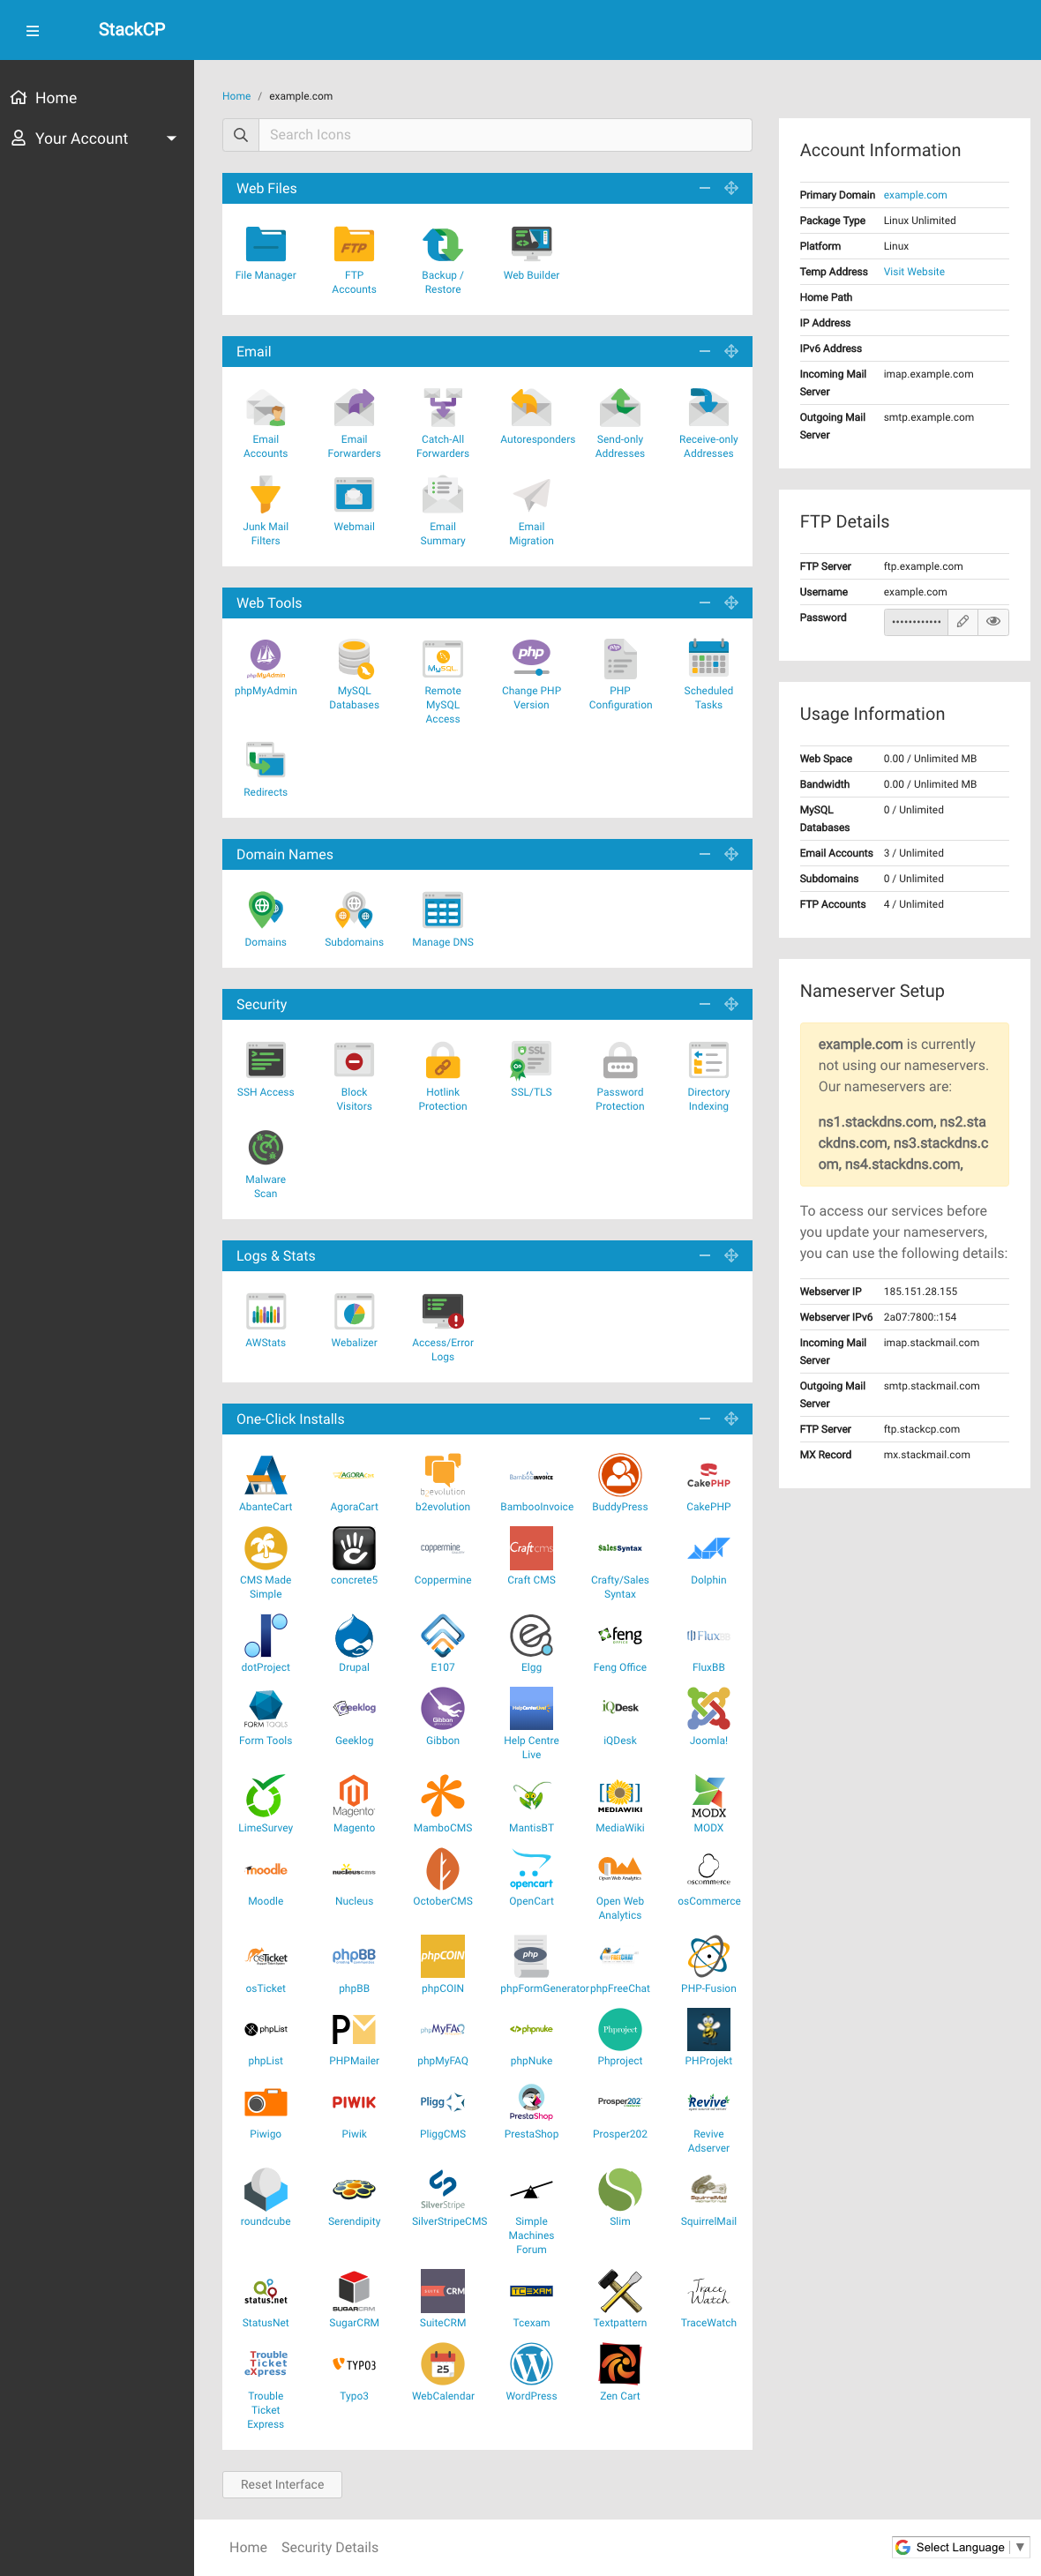The height and width of the screenshot is (2576, 1041).
Task: Collapse the Web Files section
Action: [704, 188]
